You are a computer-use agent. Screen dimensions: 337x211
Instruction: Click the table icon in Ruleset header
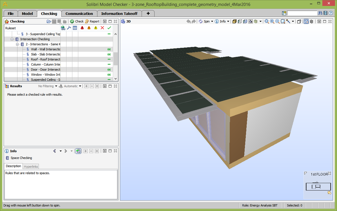click(75, 28)
